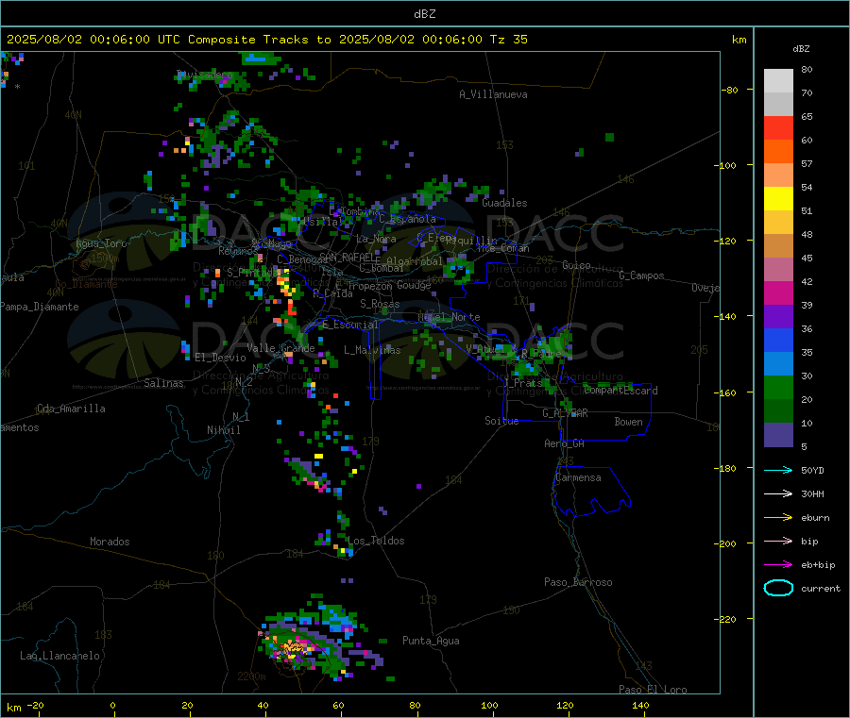Click the cyan 50YD arrow in legend
This screenshot has height=718, width=850.
778,470
